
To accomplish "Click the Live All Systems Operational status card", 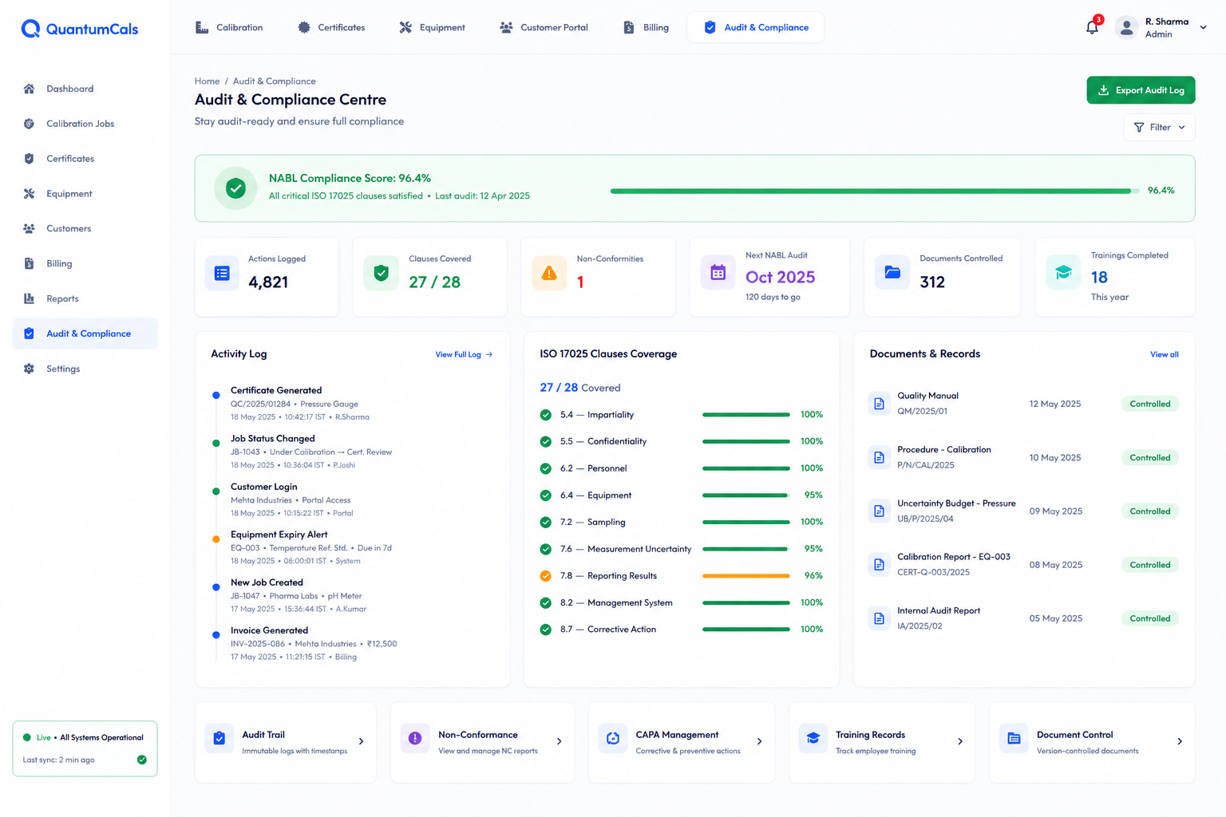I will point(85,748).
